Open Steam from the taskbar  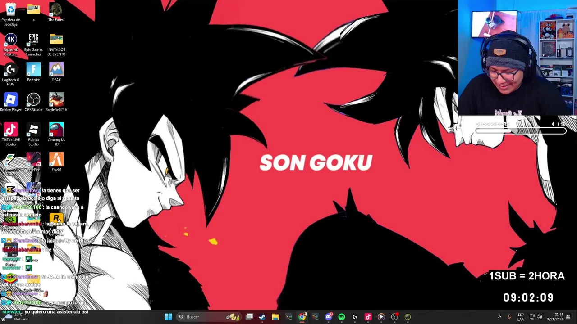point(262,317)
